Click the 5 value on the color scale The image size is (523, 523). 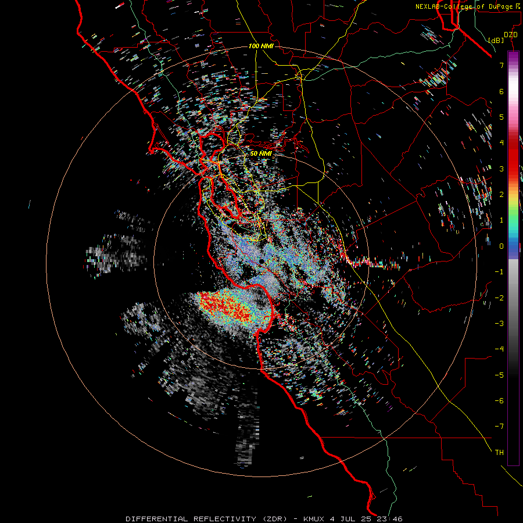pos(501,117)
